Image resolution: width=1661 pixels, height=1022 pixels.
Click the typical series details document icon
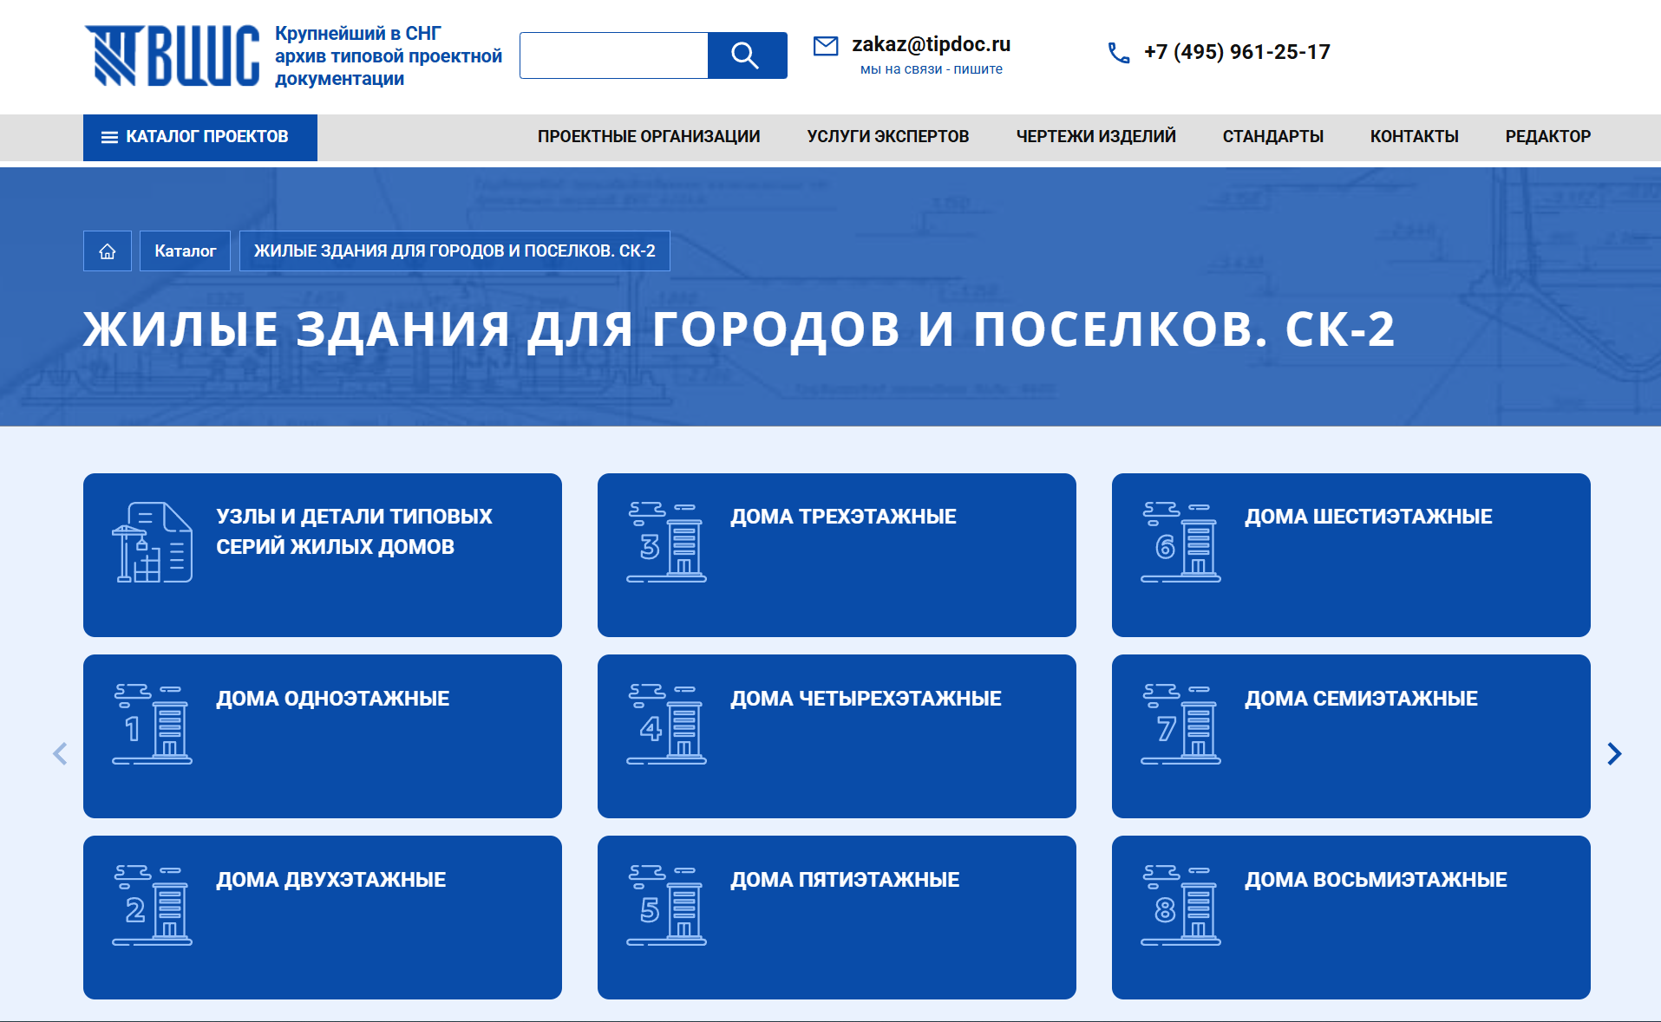[x=152, y=543]
